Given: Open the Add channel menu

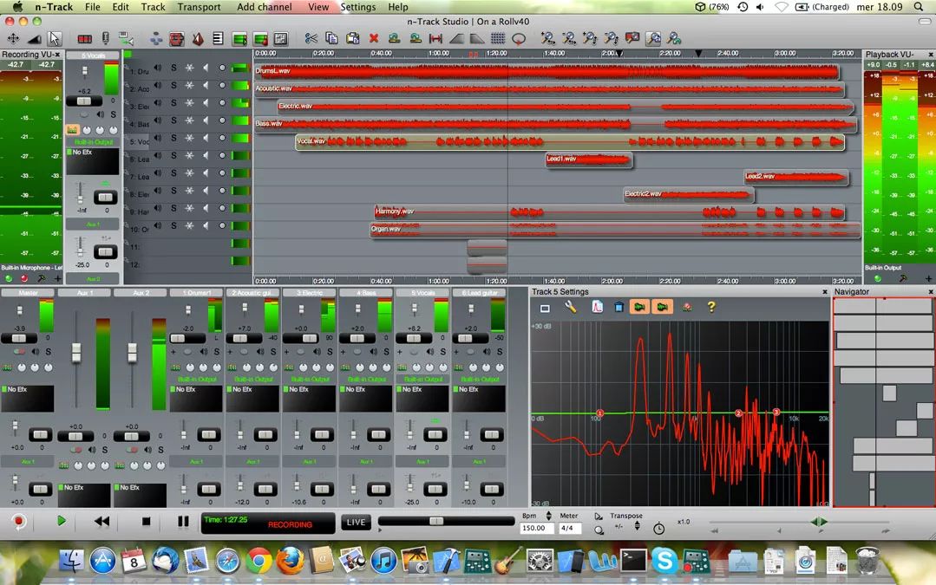Looking at the screenshot, I should tap(264, 7).
